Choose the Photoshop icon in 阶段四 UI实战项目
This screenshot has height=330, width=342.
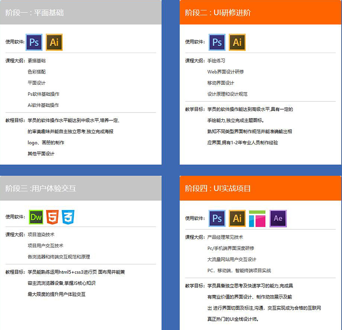pos(217,218)
